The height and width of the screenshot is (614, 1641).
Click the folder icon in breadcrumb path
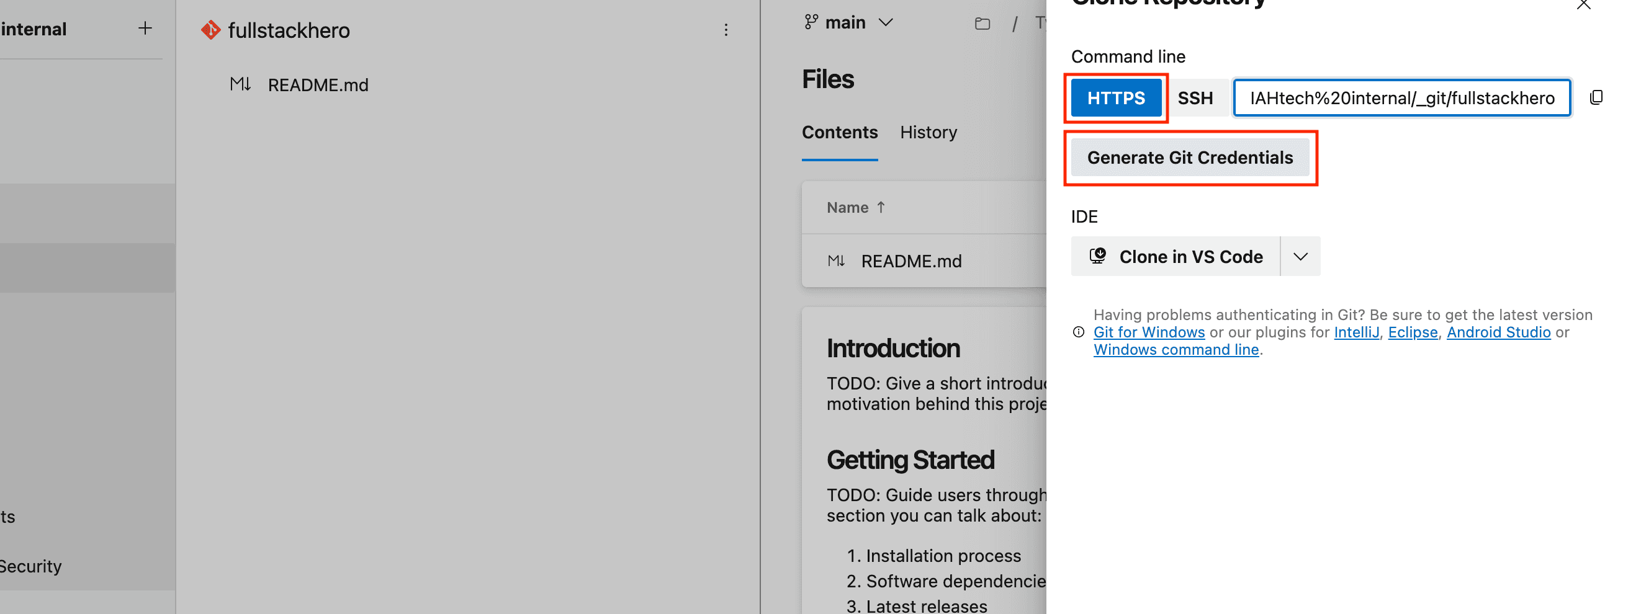[x=982, y=24]
